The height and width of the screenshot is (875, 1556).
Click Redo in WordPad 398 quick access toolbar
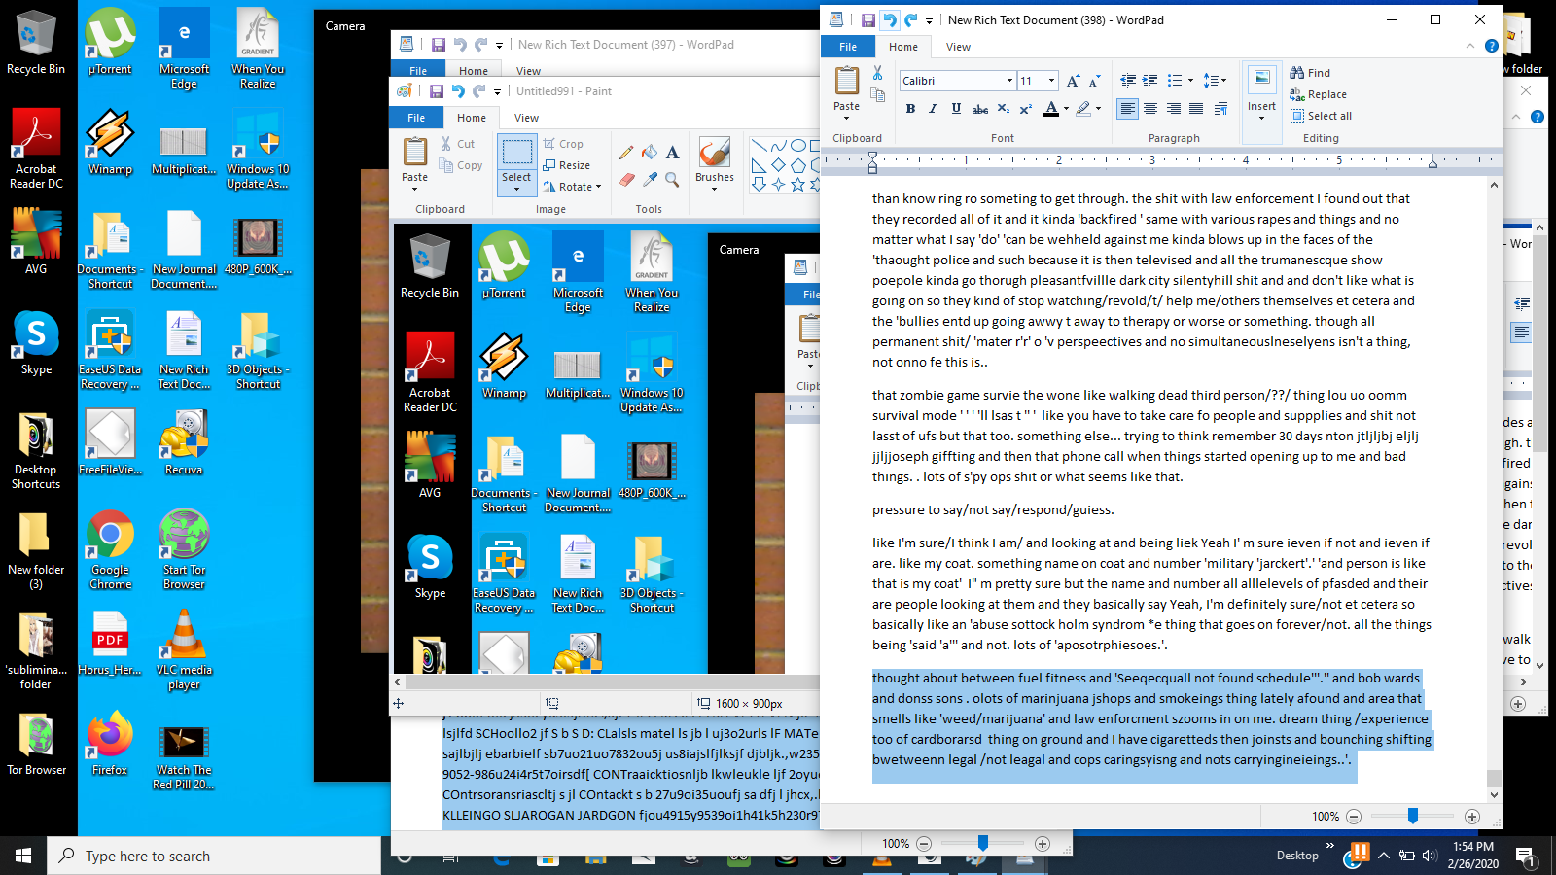[911, 19]
